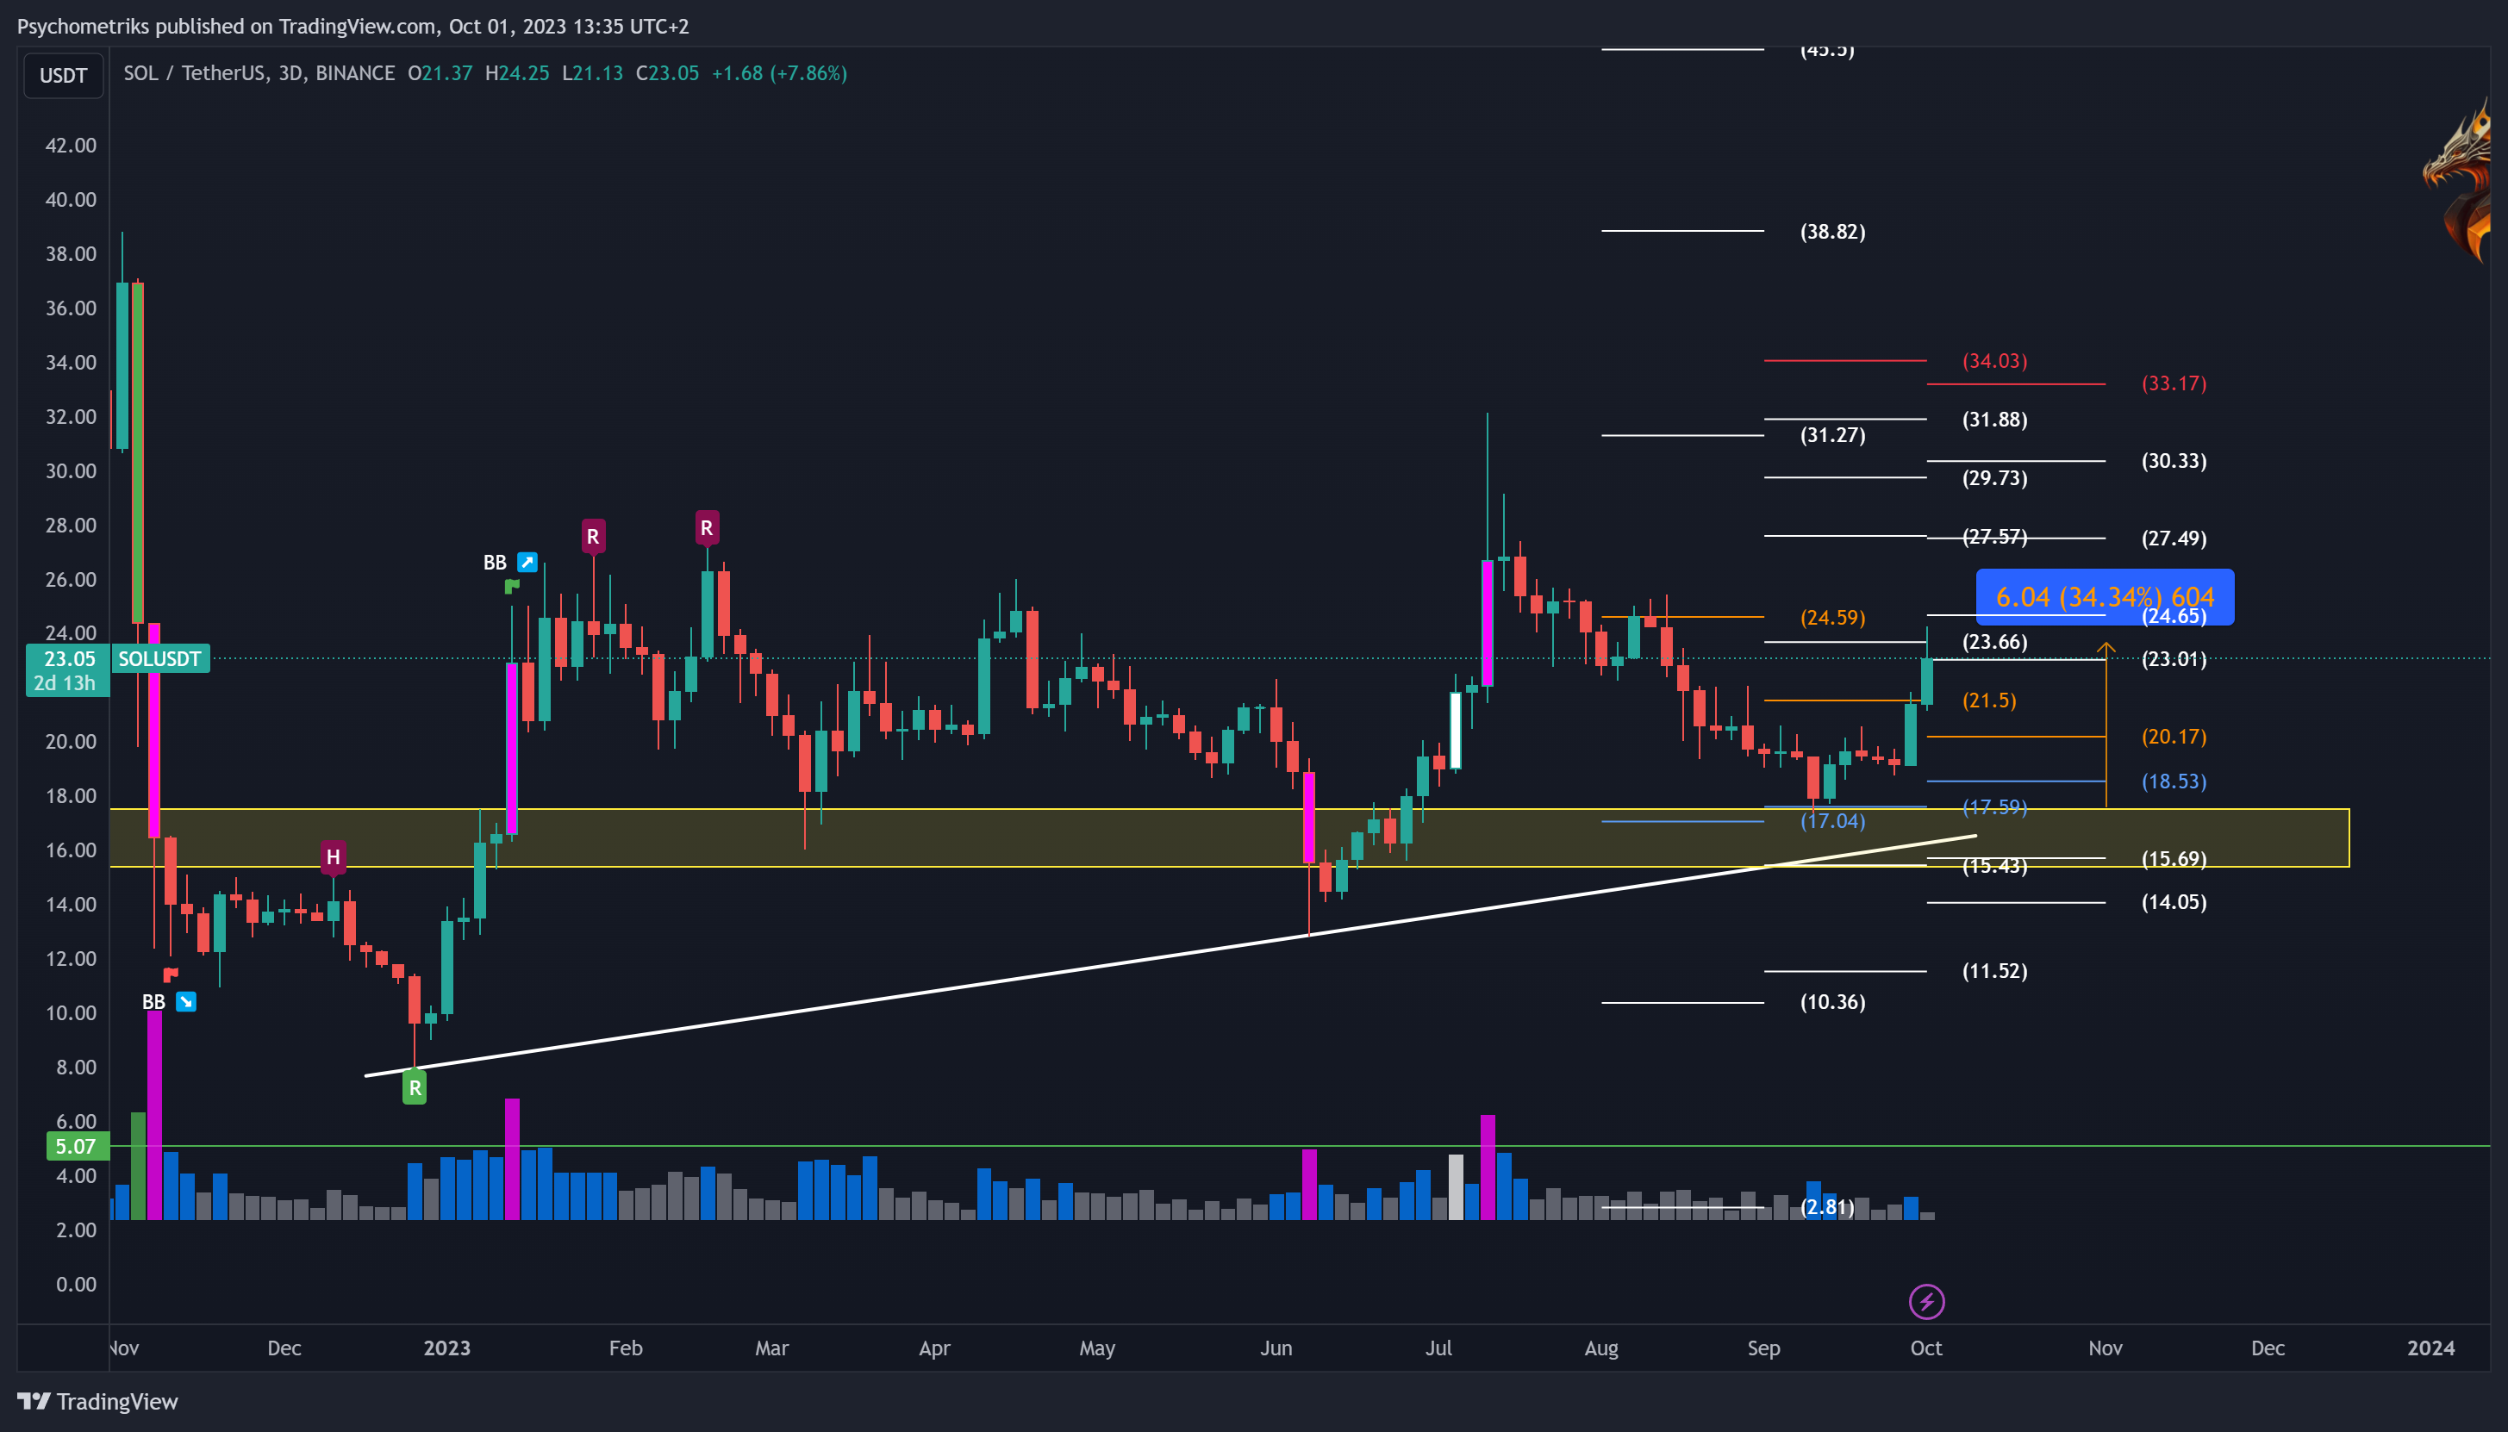Click the R marker above mid-February candle
The height and width of the screenshot is (1432, 2508).
point(706,527)
